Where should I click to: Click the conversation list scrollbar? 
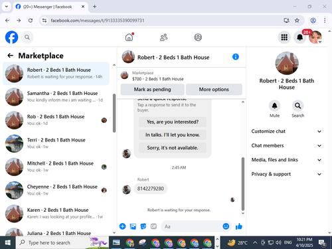(x=114, y=113)
